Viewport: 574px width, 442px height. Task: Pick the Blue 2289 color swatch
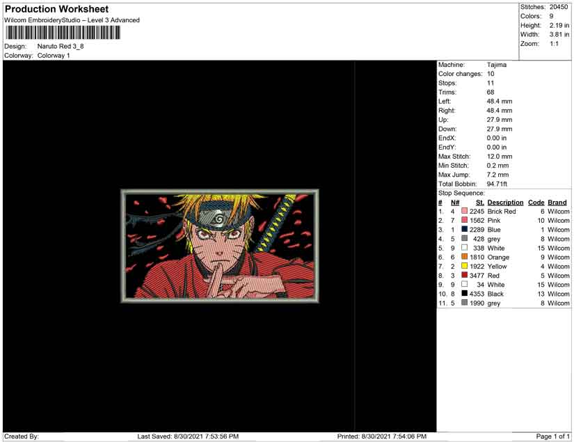click(x=465, y=229)
